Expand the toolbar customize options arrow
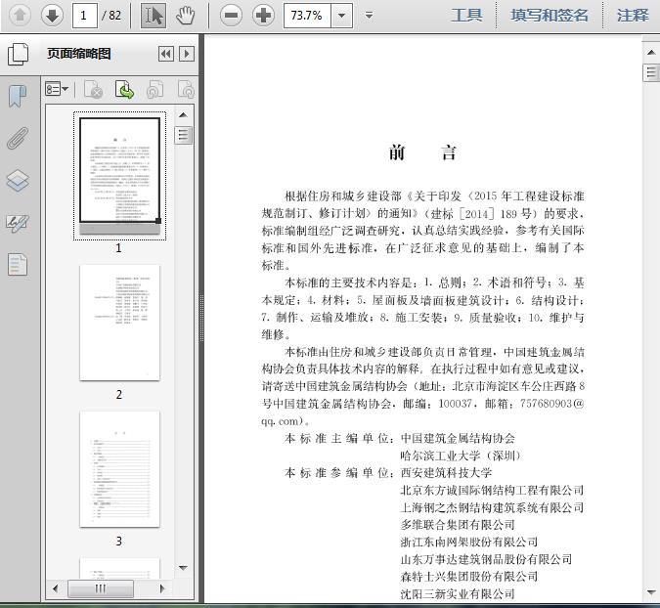This screenshot has height=608, width=660. tap(369, 15)
